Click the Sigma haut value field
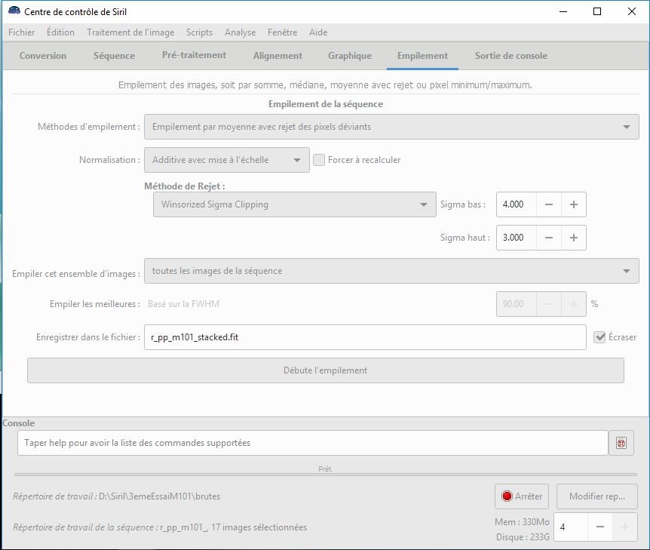The image size is (650, 550). point(517,238)
